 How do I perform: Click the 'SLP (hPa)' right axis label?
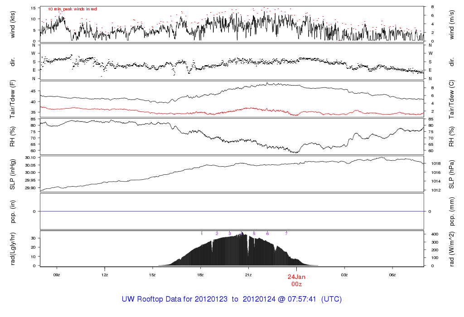click(452, 173)
